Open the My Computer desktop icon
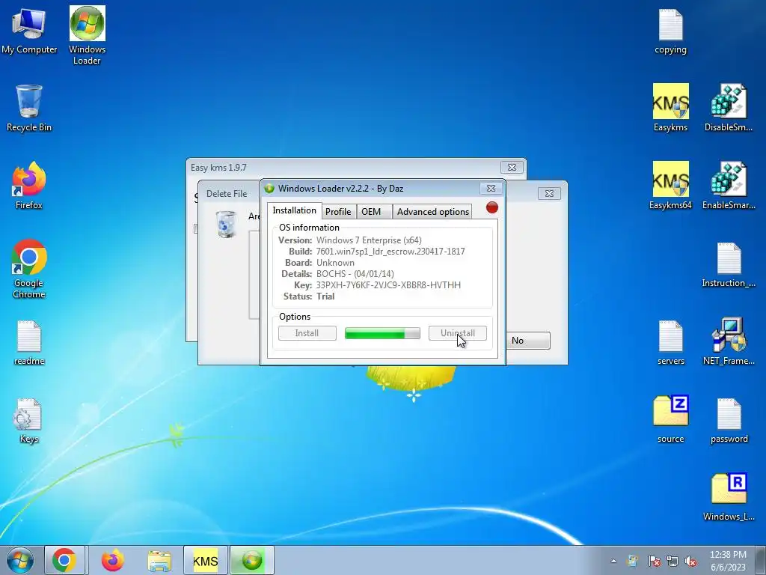Screen dimensions: 766x575 coord(29,30)
